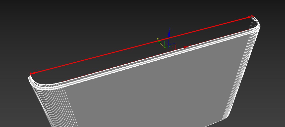This screenshot has width=285, height=127.
Task: Click the red X-axis arrow of the gizmo
Action: [x=186, y=47]
